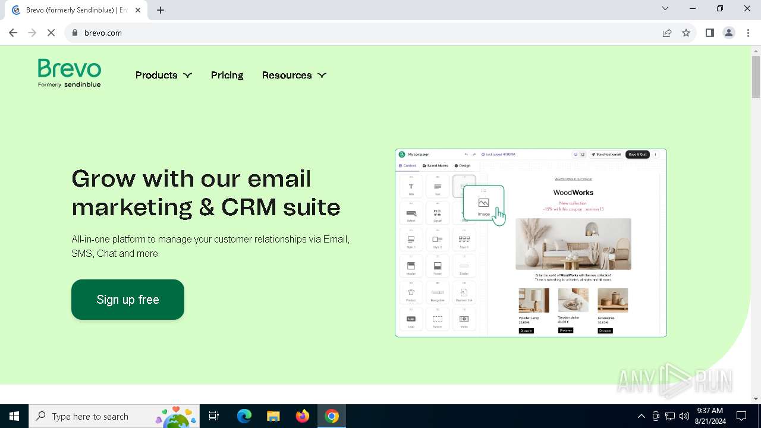761x428 pixels.
Task: Click the Chrome taskbar icon
Action: pos(332,416)
